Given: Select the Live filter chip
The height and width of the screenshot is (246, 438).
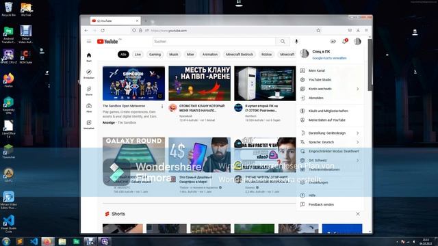Looking at the screenshot, I should [138, 55].
